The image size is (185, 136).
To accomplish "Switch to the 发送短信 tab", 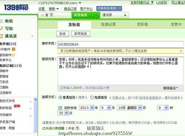I will [x=86, y=15].
